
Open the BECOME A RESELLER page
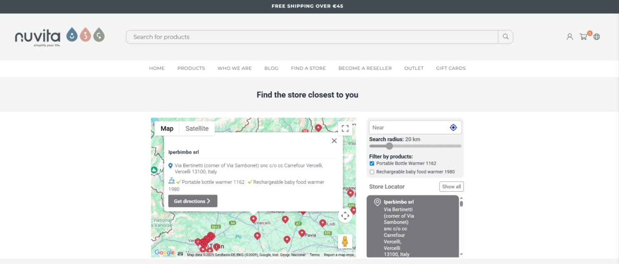(365, 68)
